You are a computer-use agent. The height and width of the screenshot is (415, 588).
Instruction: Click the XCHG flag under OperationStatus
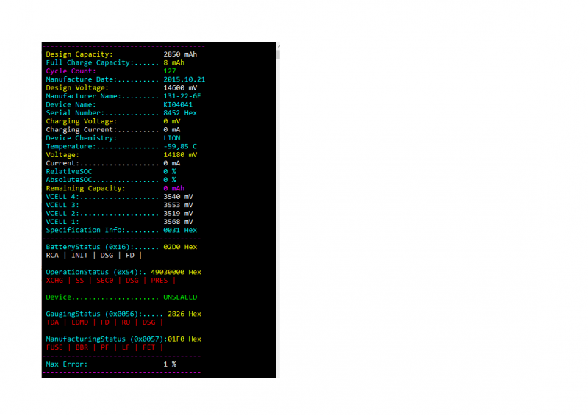coord(55,281)
